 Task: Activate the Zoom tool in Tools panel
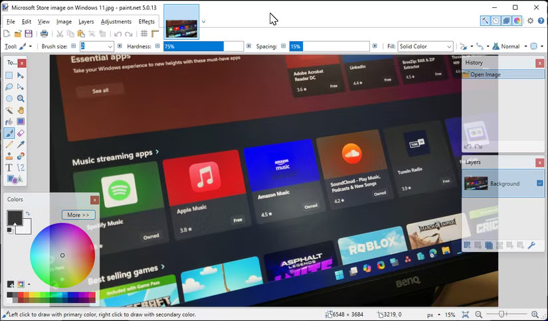tap(21, 98)
